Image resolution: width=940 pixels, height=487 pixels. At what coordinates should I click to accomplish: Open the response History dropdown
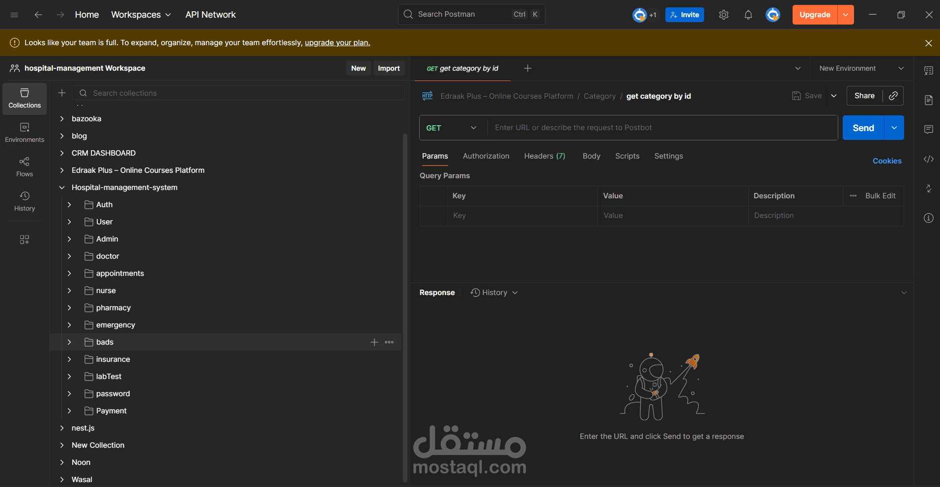tap(494, 293)
